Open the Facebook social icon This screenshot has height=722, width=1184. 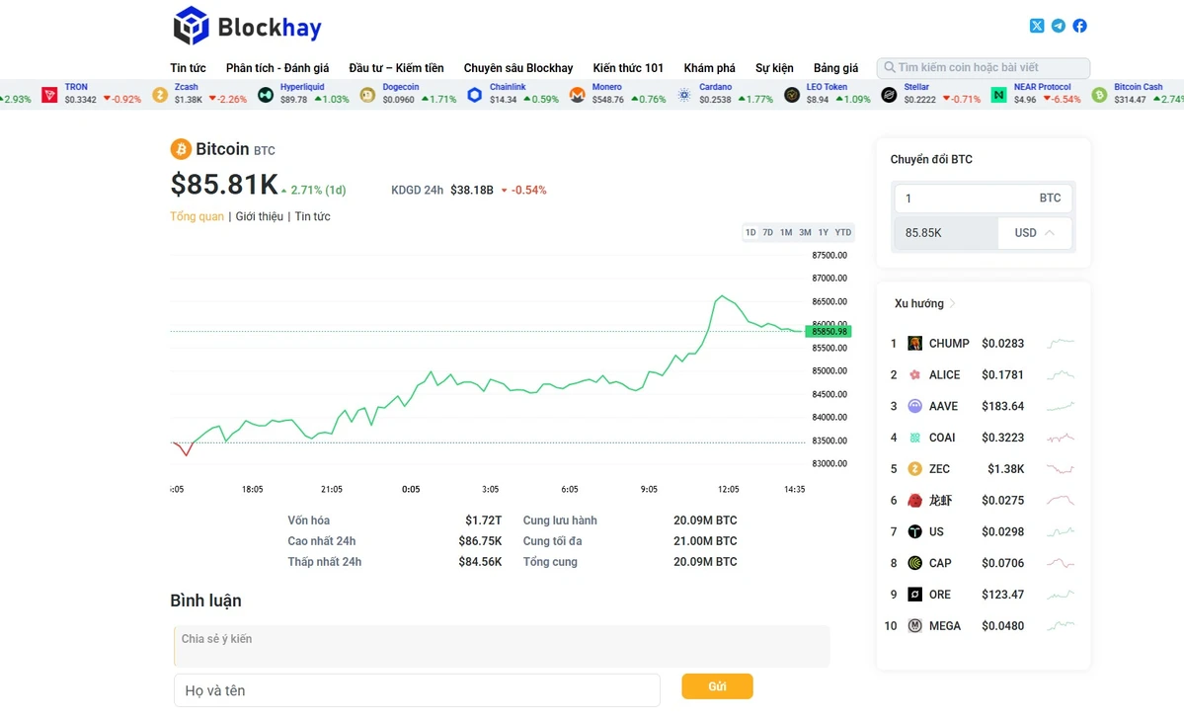[1079, 26]
